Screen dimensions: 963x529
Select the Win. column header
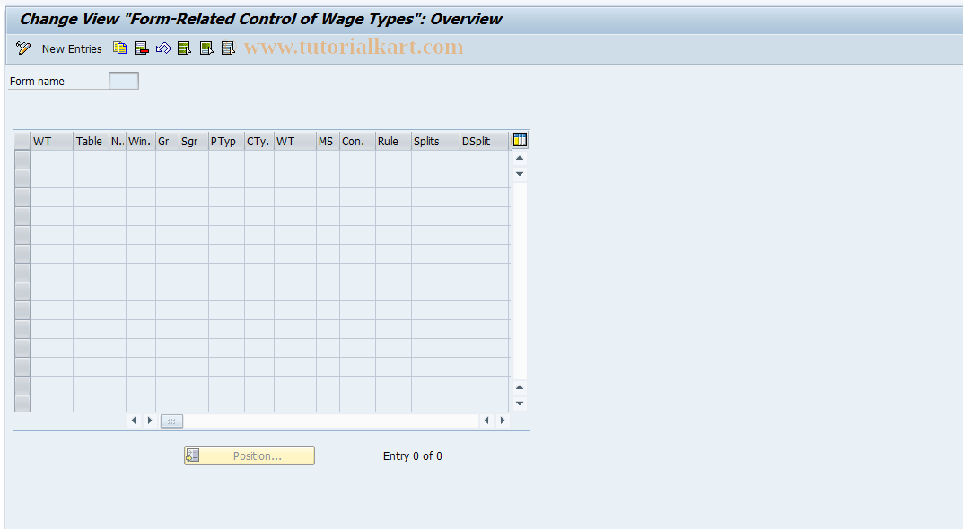141,141
